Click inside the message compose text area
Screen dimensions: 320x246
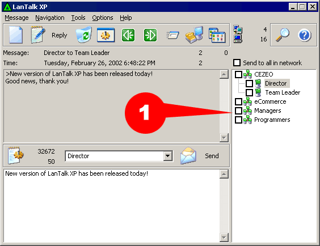111,205
